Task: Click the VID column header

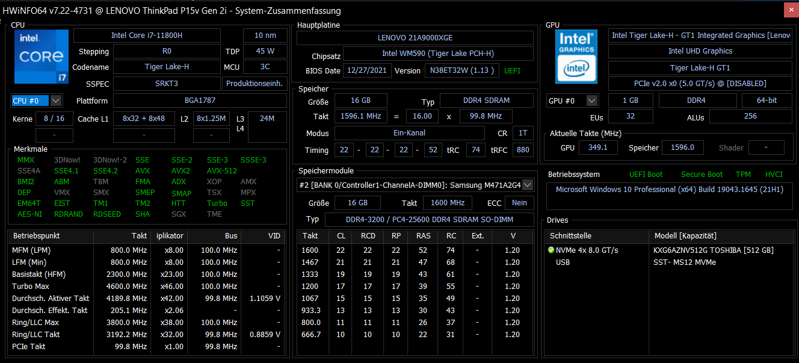Action: coord(262,236)
